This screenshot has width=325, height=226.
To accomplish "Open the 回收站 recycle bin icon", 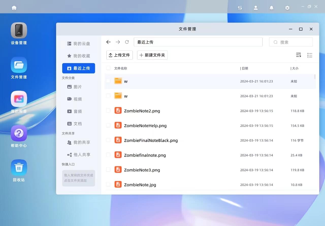I will 19,167.
